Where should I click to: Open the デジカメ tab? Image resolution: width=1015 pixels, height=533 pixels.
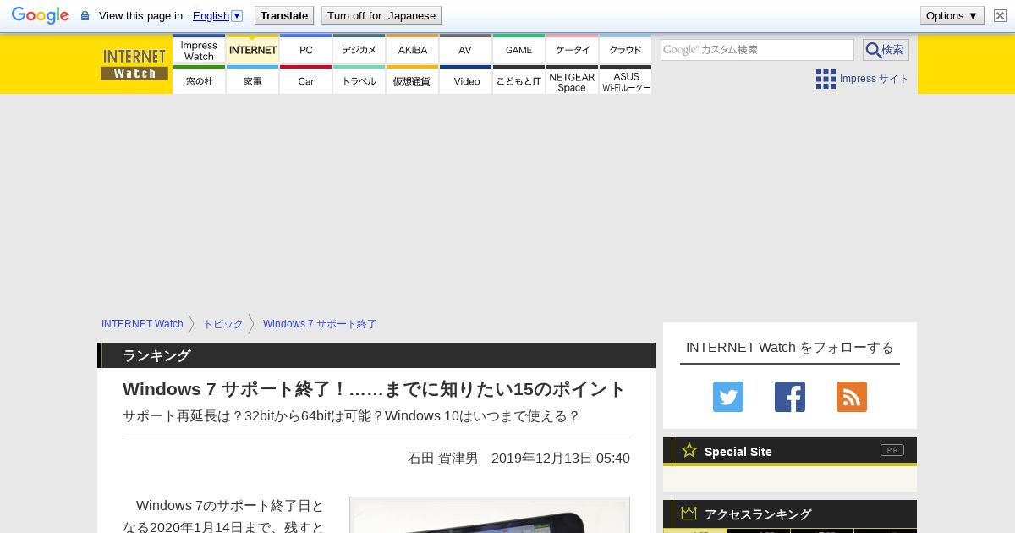(359, 51)
